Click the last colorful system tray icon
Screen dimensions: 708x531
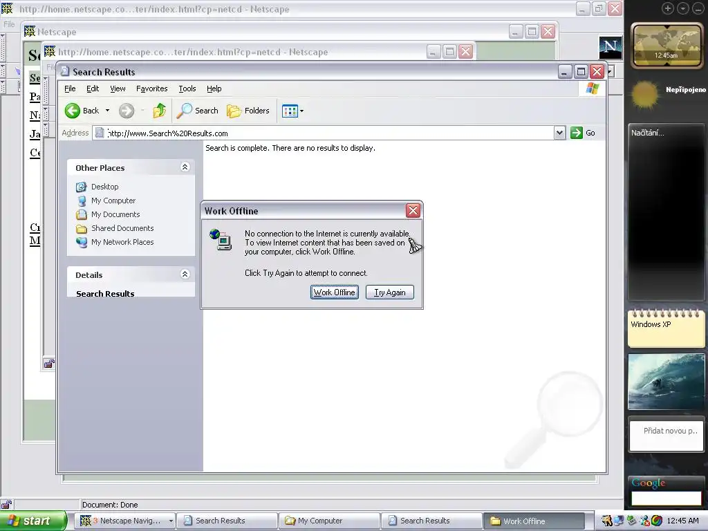point(657,521)
